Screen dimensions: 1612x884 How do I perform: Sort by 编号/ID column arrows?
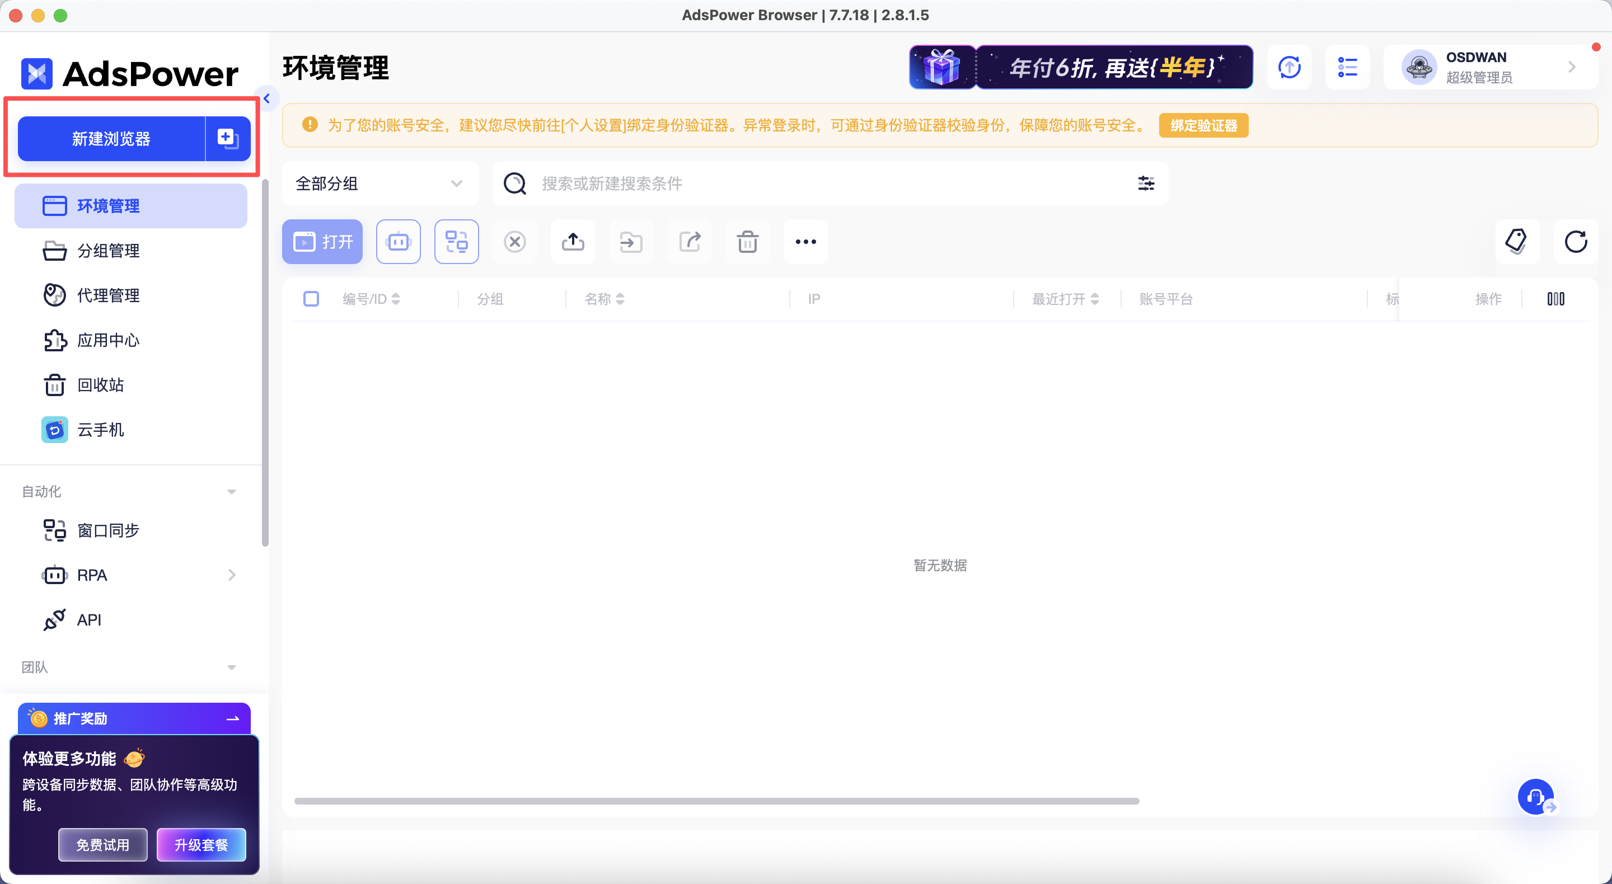click(x=396, y=299)
